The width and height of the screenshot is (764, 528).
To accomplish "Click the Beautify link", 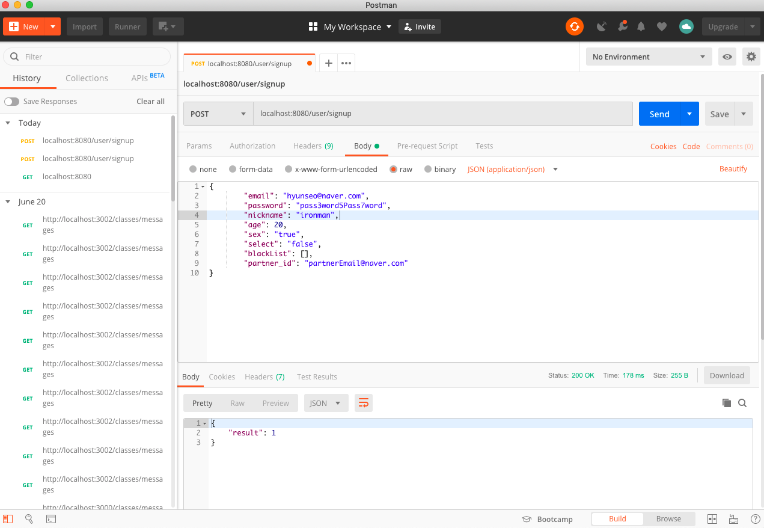I will 733,169.
